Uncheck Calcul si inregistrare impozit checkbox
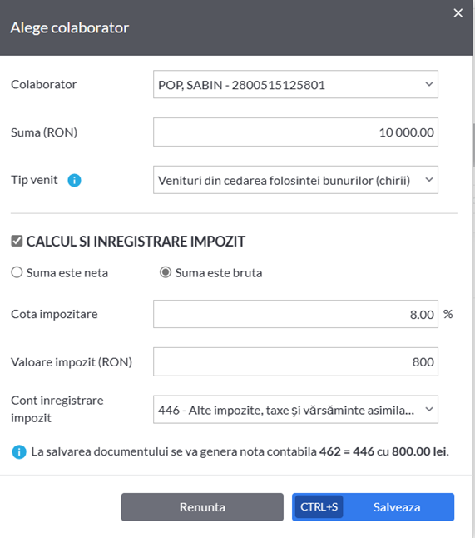Screen dimensions: 475x538 pos(17,241)
